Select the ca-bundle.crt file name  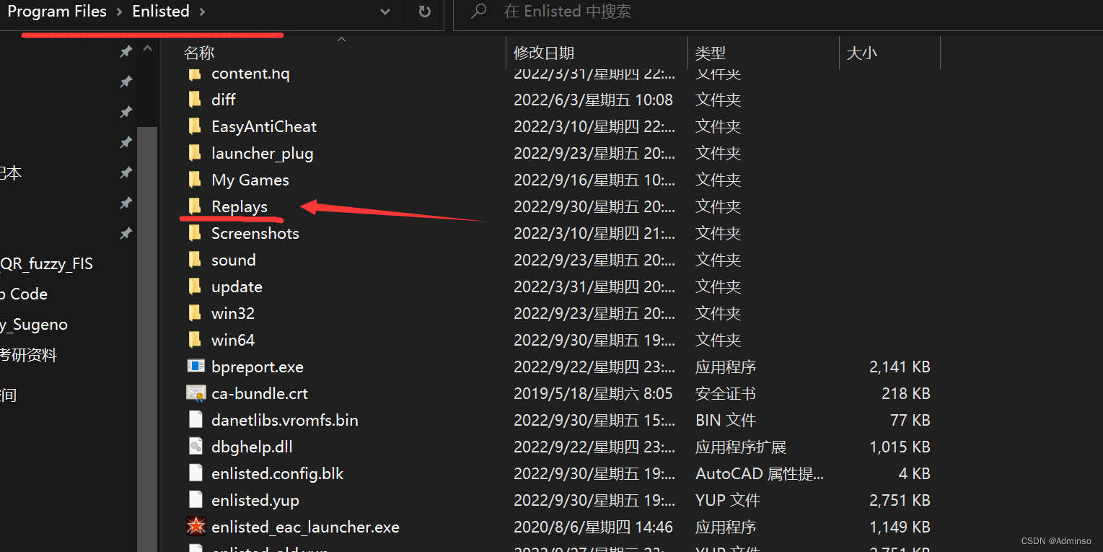[x=260, y=393]
